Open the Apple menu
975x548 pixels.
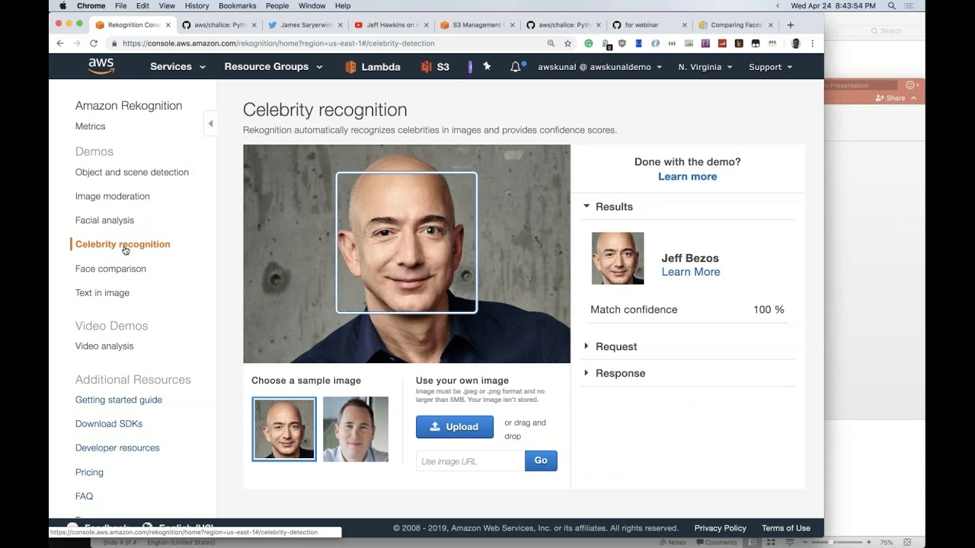pyautogui.click(x=62, y=6)
